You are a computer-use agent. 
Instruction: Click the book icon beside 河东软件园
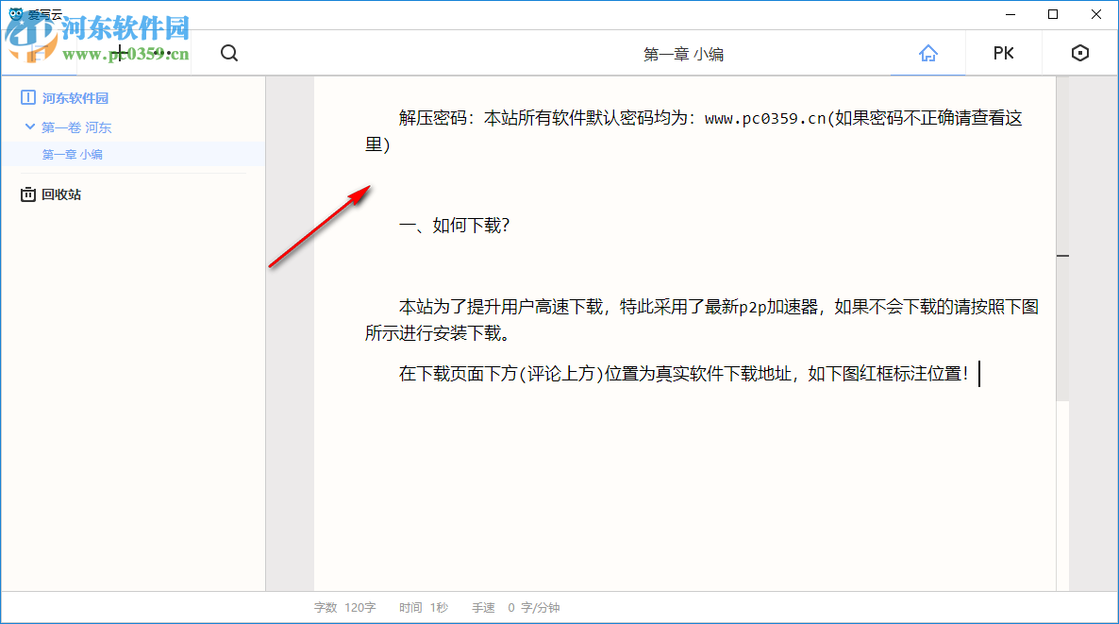click(28, 98)
